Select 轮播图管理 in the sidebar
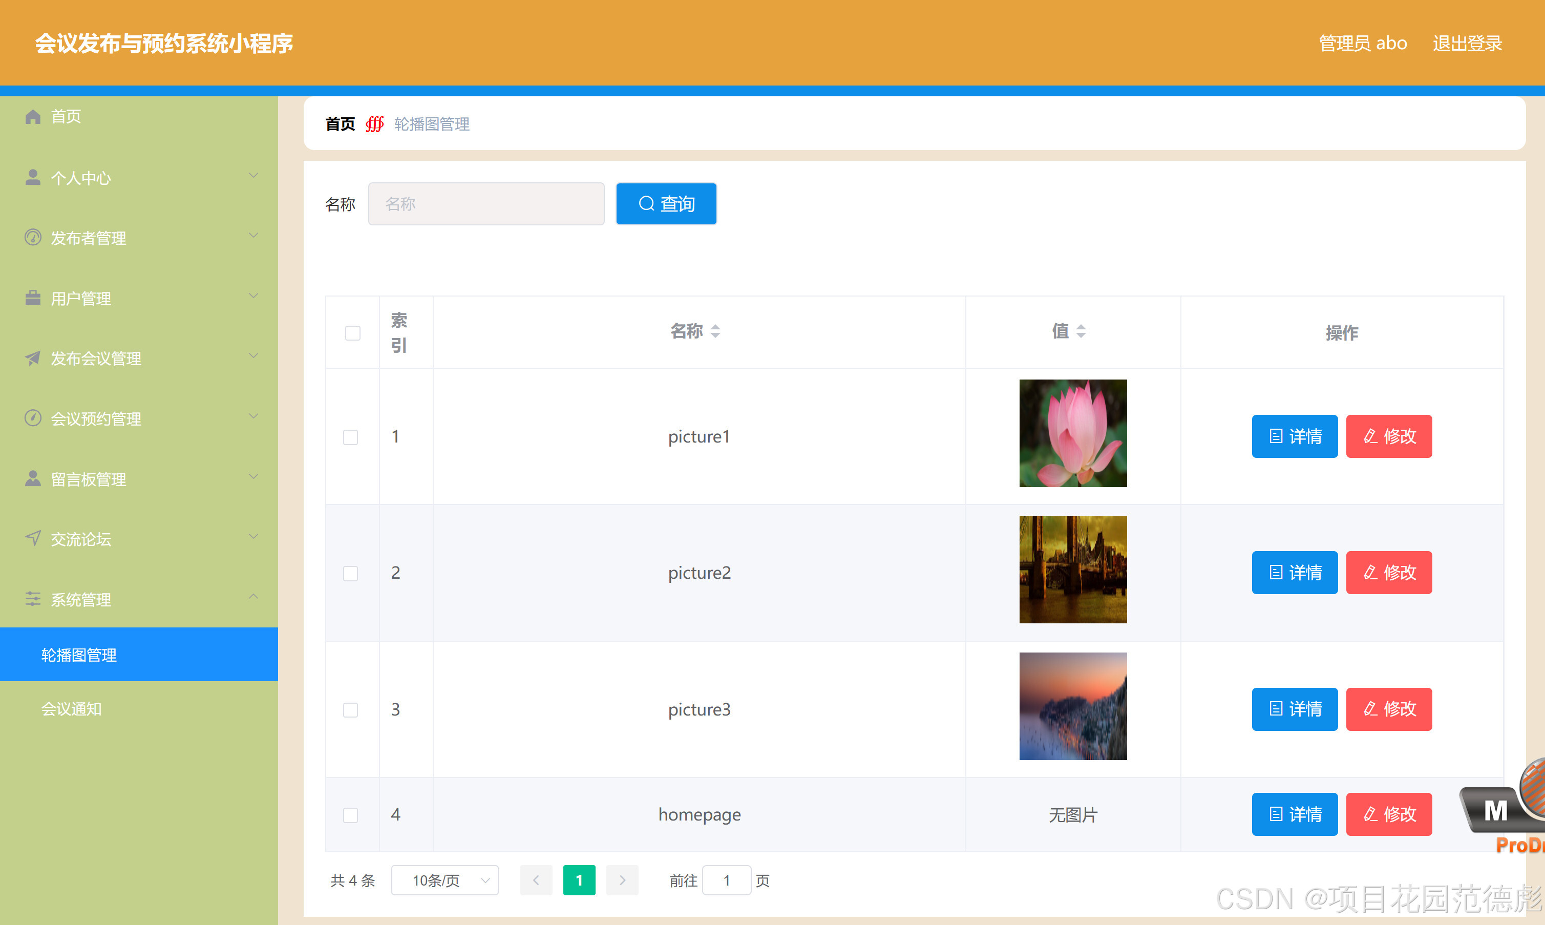Image resolution: width=1545 pixels, height=925 pixels. tap(79, 655)
